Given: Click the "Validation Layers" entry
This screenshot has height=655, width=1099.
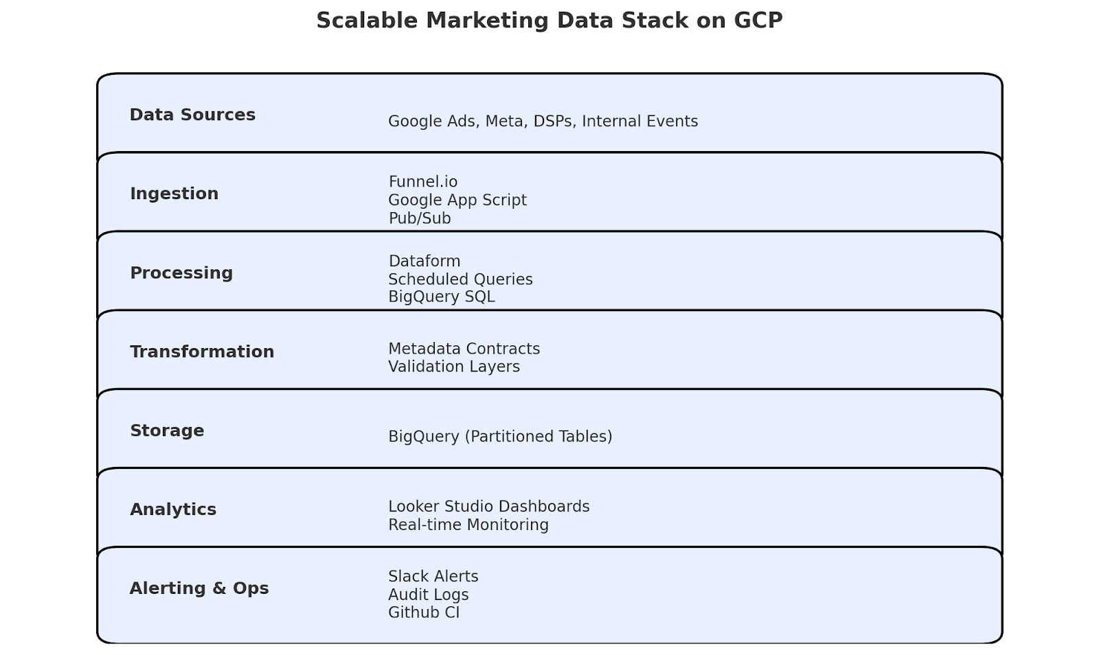Looking at the screenshot, I should click(x=453, y=367).
